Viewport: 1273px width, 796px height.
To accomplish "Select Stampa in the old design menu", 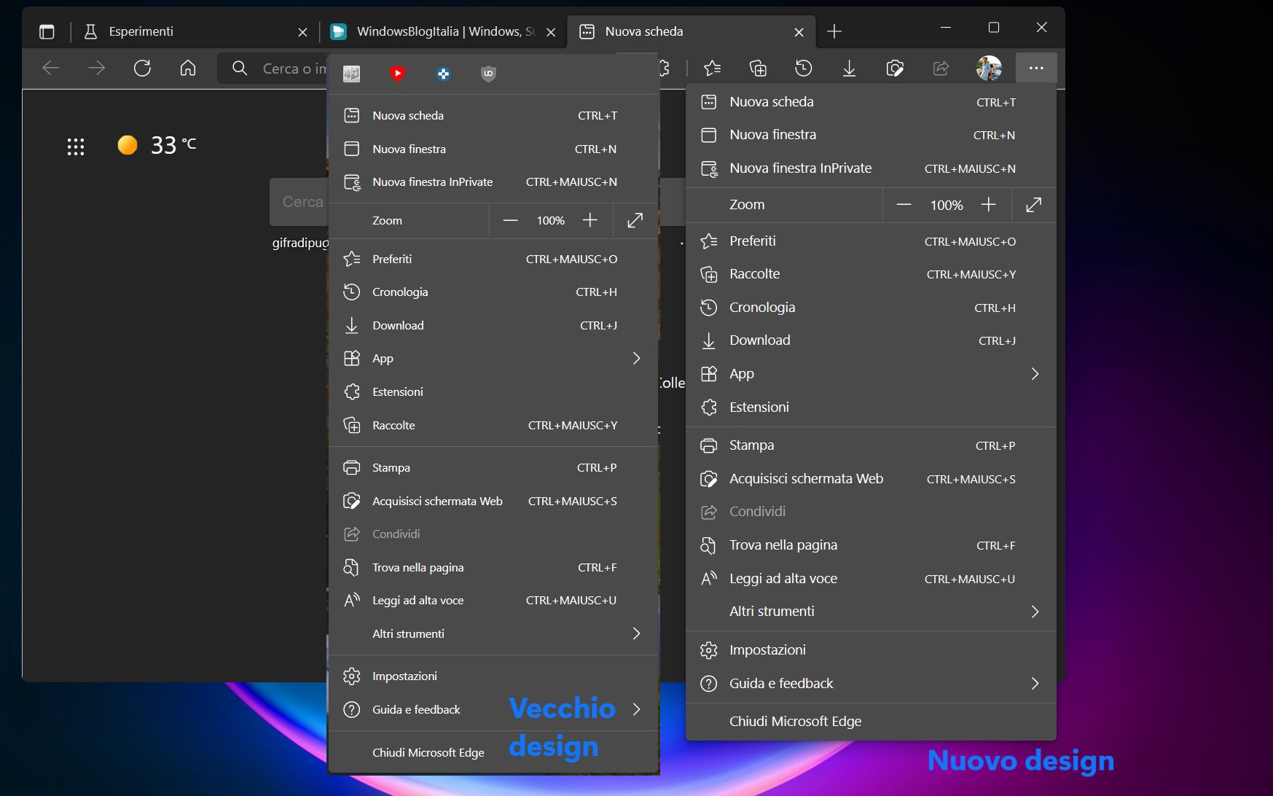I will (493, 468).
